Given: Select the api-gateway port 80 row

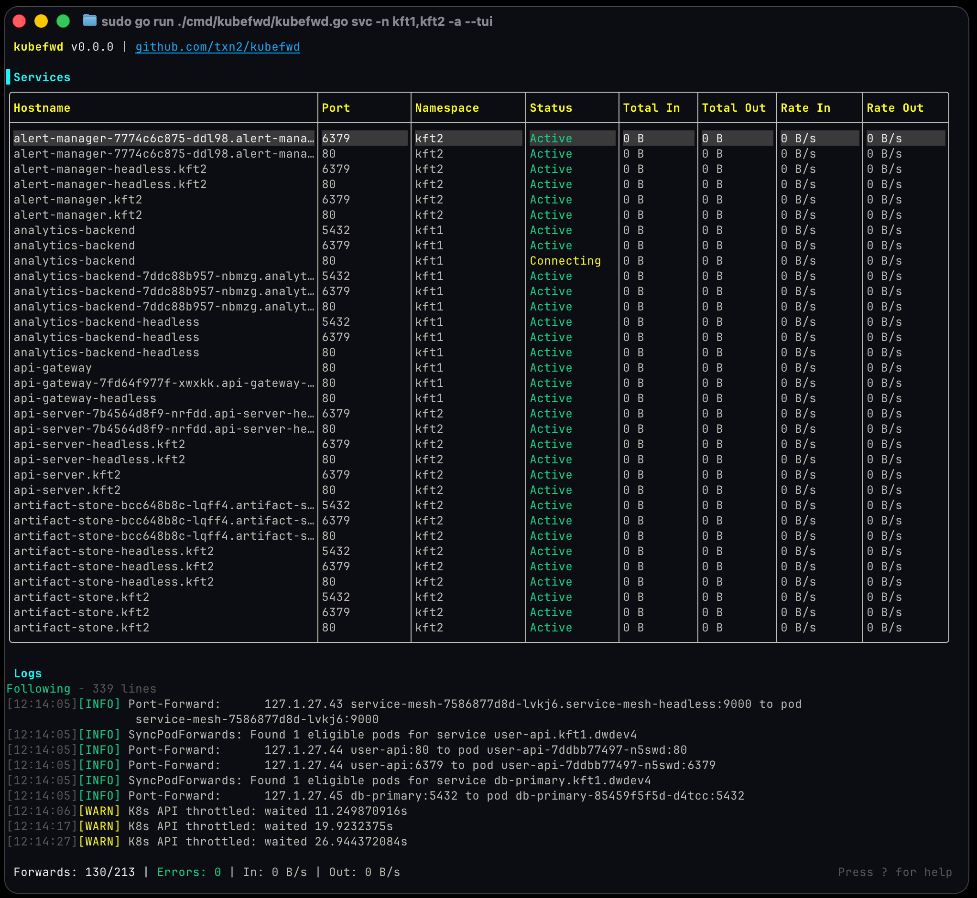Looking at the screenshot, I should (x=53, y=368).
